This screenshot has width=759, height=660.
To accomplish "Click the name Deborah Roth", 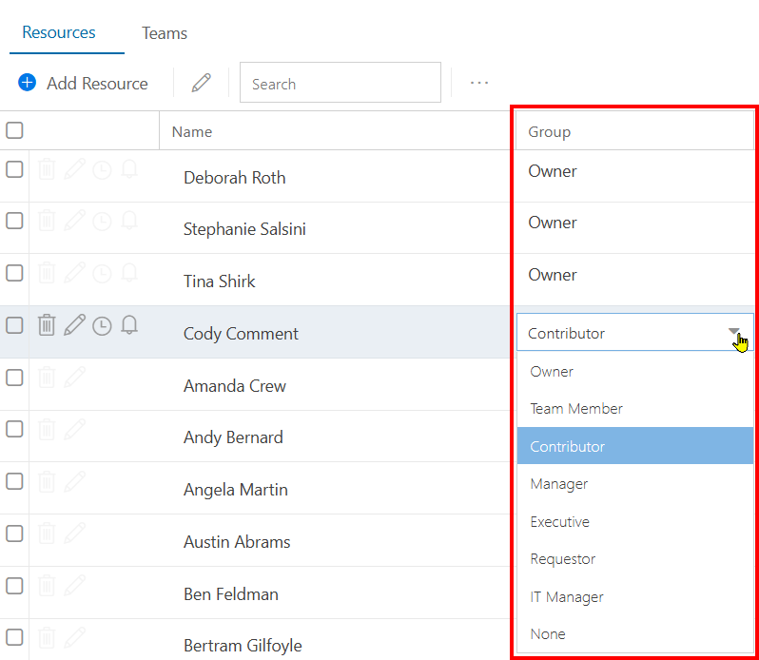I will pos(235,178).
